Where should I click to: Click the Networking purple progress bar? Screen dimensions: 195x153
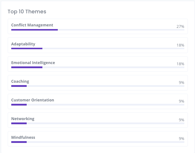click(x=19, y=123)
